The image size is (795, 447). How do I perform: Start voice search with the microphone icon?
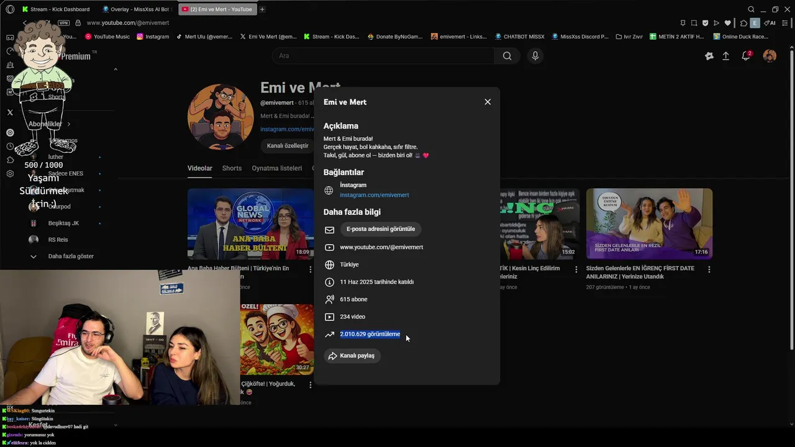tap(535, 56)
